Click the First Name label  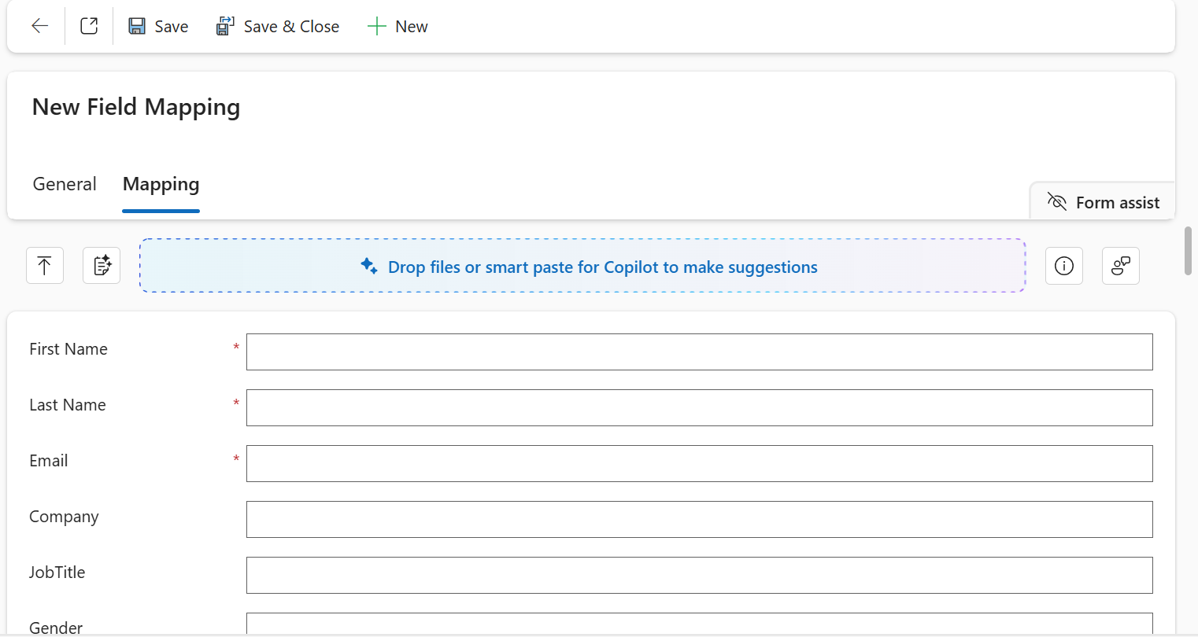[68, 349]
